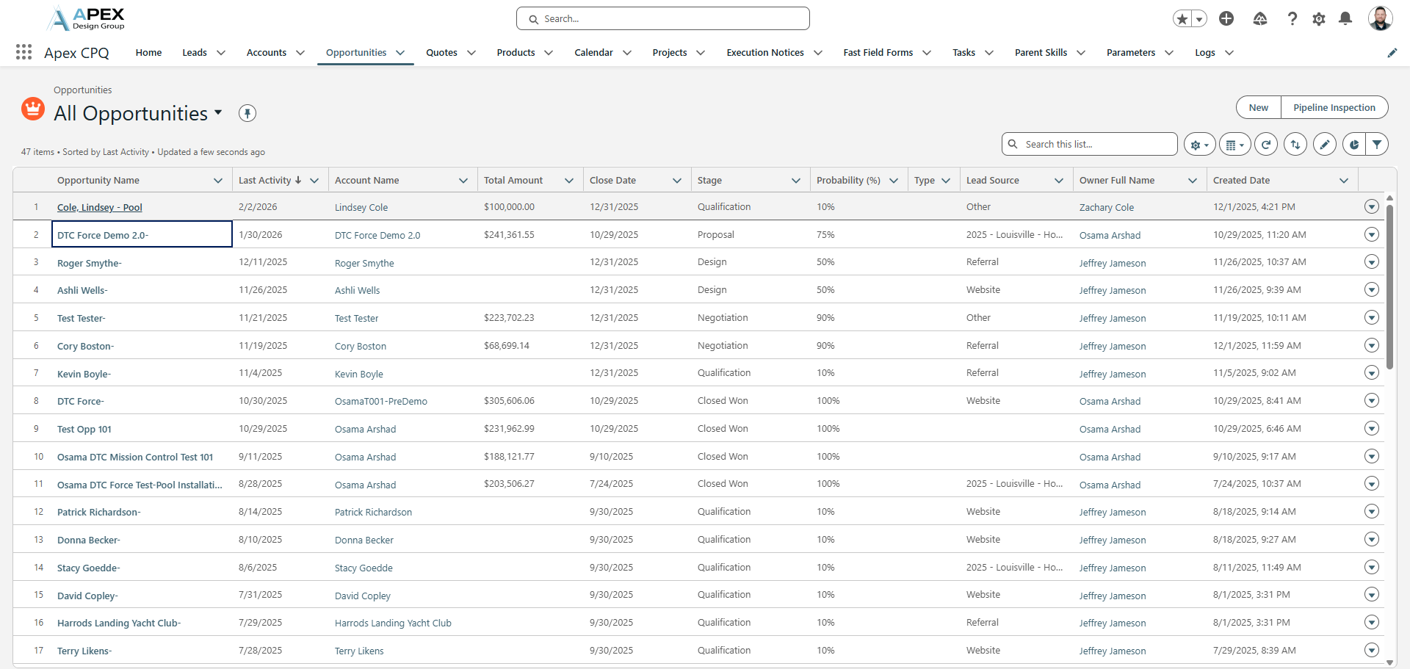
Task: Open row actions for Cole, Lindsey - Pool
Action: click(1371, 207)
